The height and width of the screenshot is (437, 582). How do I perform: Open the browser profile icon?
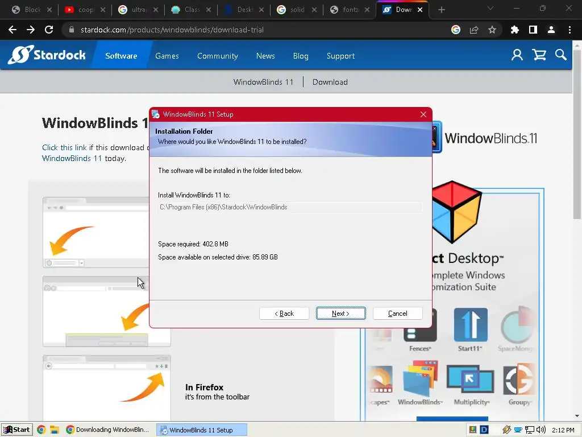click(551, 30)
